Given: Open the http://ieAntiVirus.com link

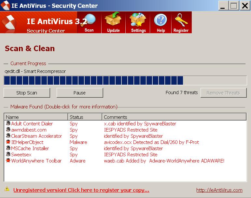Looking at the screenshot, I should [x=219, y=190].
